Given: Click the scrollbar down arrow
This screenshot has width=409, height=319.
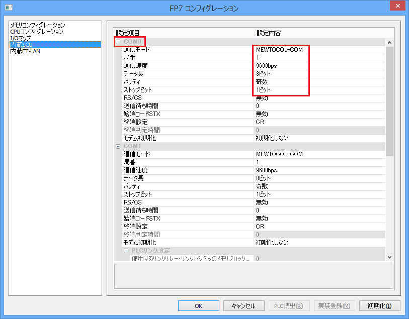Looking at the screenshot, I should [x=390, y=256].
